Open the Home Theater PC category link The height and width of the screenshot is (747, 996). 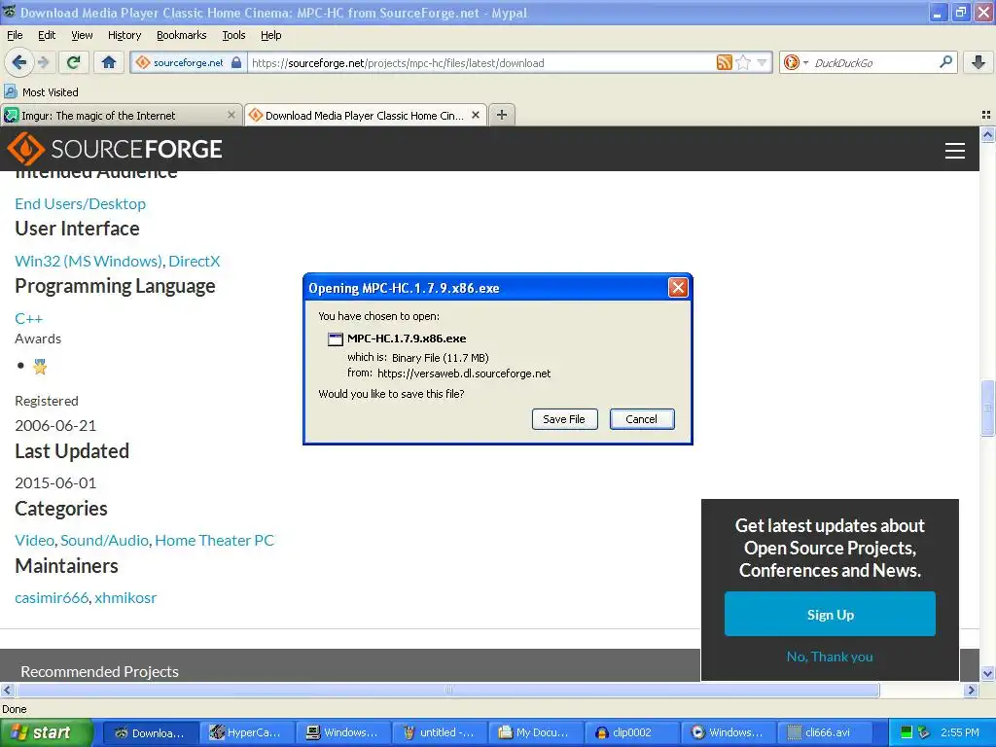click(x=214, y=541)
